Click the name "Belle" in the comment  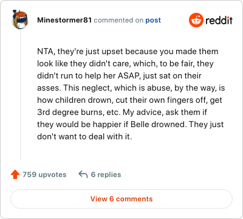(x=140, y=125)
